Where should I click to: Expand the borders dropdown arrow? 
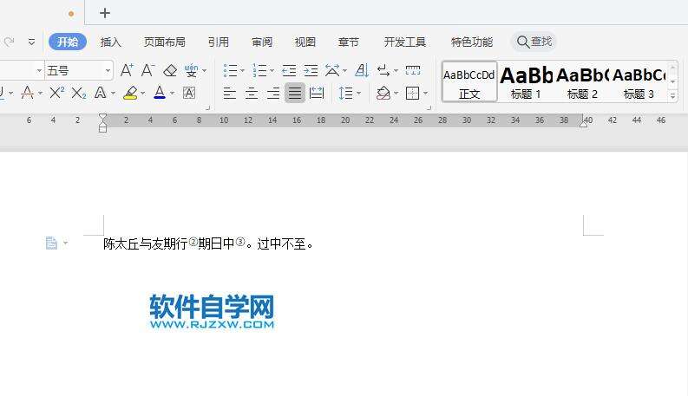pos(425,94)
